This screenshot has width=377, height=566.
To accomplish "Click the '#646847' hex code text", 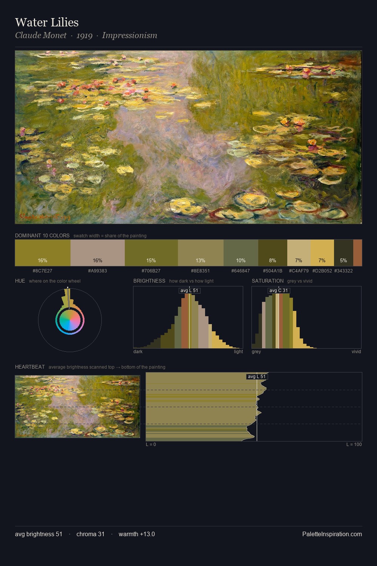I will point(241,271).
